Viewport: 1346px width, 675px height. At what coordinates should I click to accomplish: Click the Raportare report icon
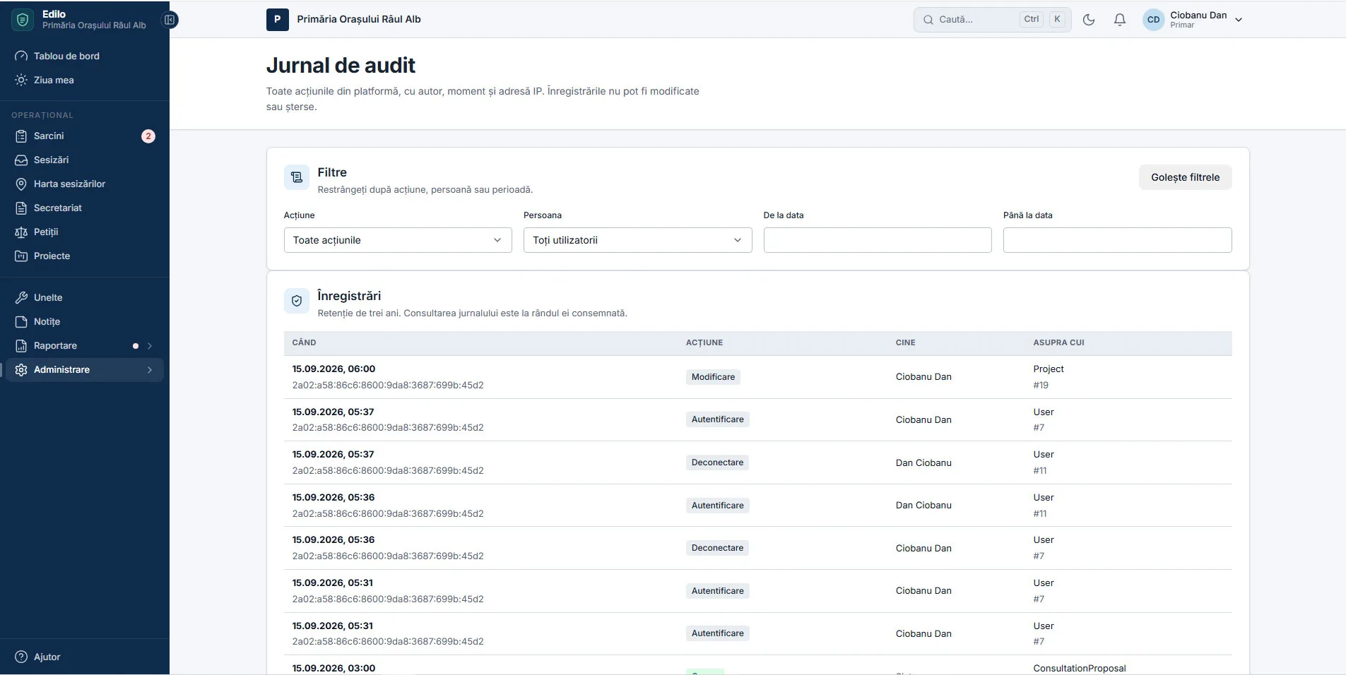tap(21, 345)
